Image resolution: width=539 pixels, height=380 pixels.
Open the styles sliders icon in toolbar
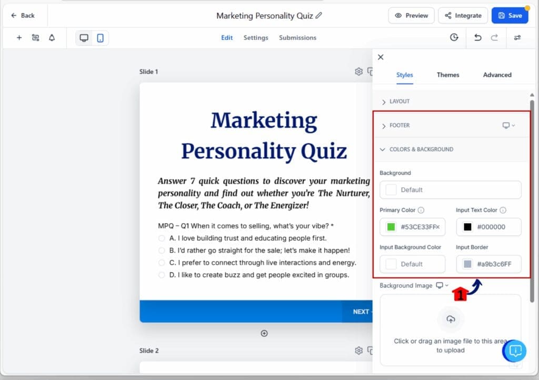(x=517, y=38)
